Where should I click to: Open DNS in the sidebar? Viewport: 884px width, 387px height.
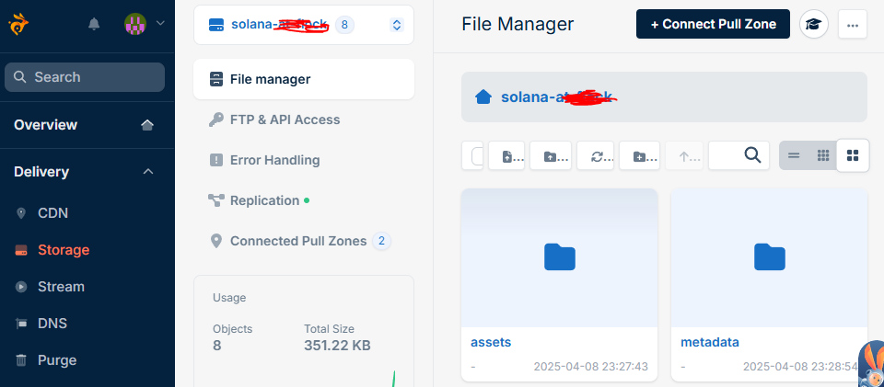pyautogui.click(x=52, y=324)
